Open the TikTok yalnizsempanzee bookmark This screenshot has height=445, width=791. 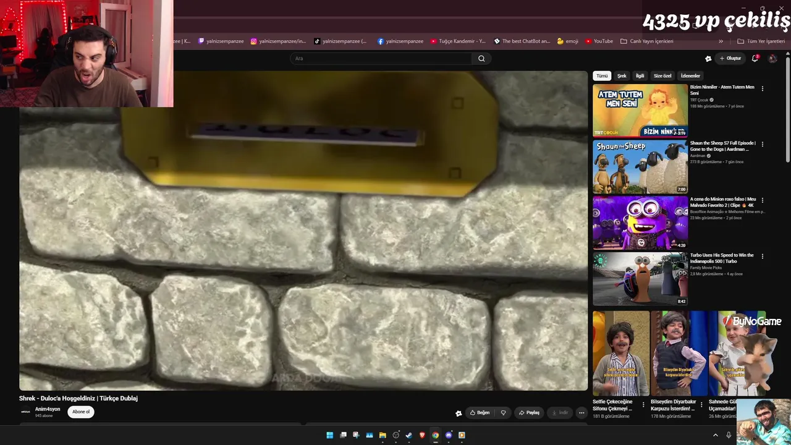(341, 41)
